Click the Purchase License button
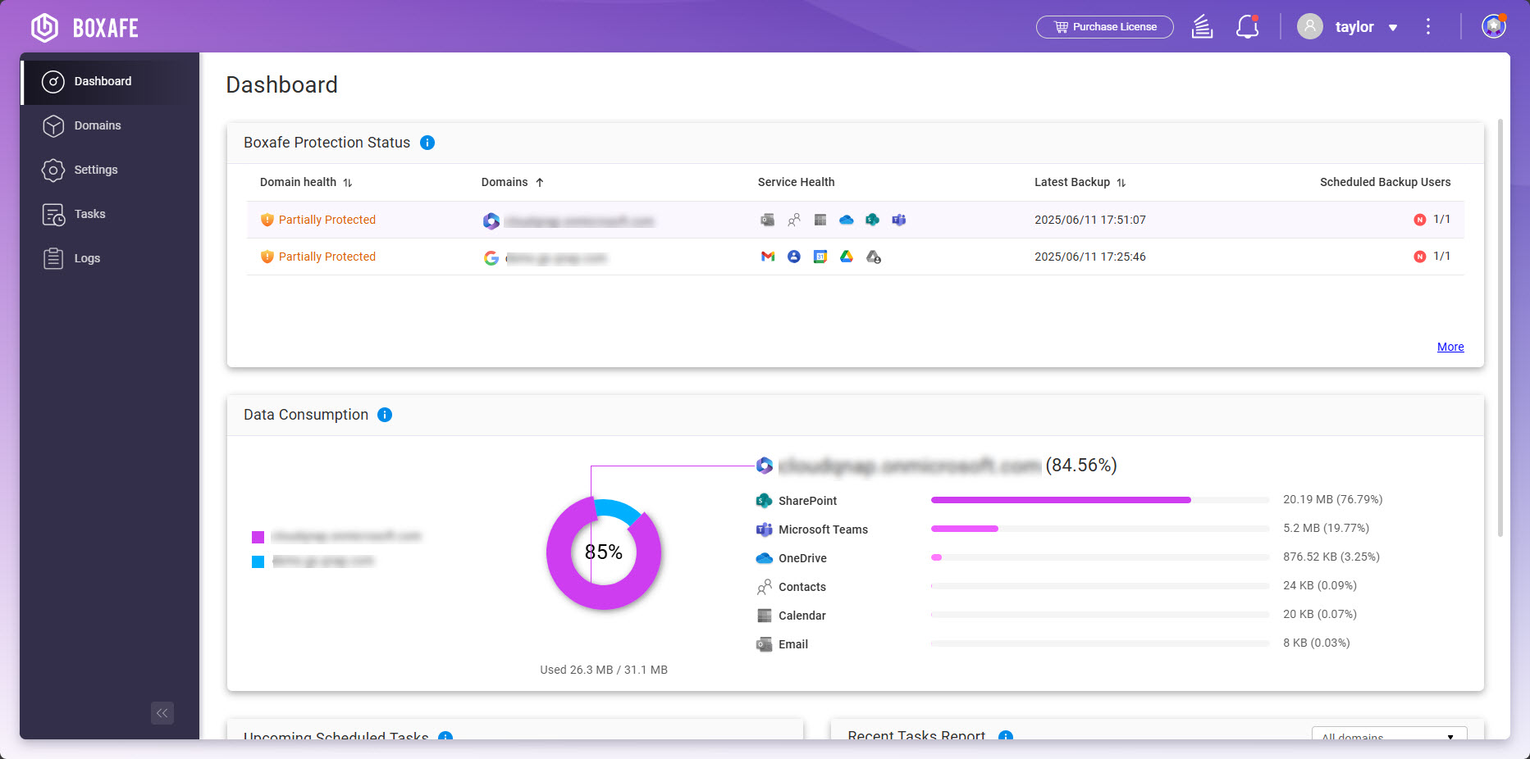 click(1104, 27)
